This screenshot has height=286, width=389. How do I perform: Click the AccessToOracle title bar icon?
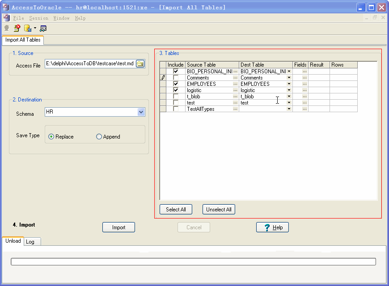click(6, 7)
